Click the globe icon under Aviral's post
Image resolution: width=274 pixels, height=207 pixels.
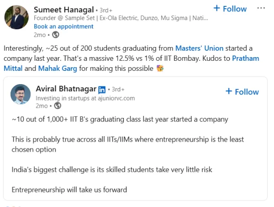point(58,106)
